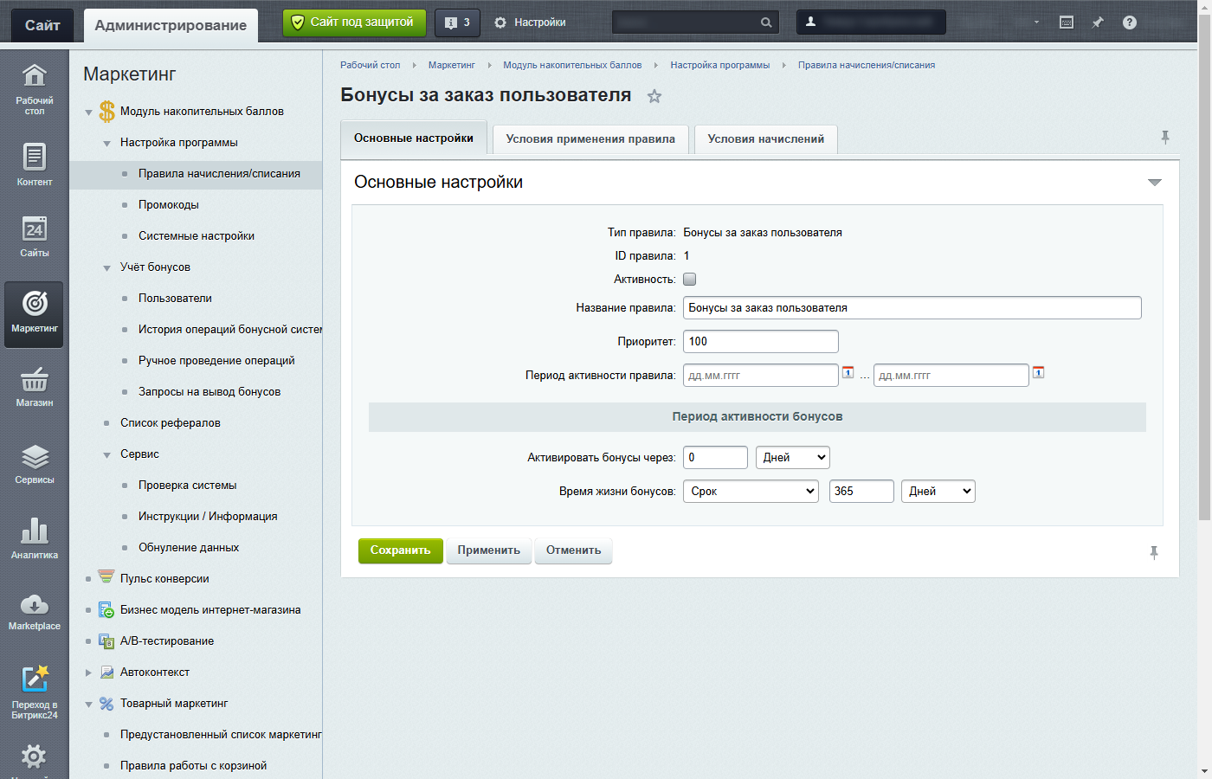
Task: Click the Сайт под защитой button
Action: click(x=354, y=23)
